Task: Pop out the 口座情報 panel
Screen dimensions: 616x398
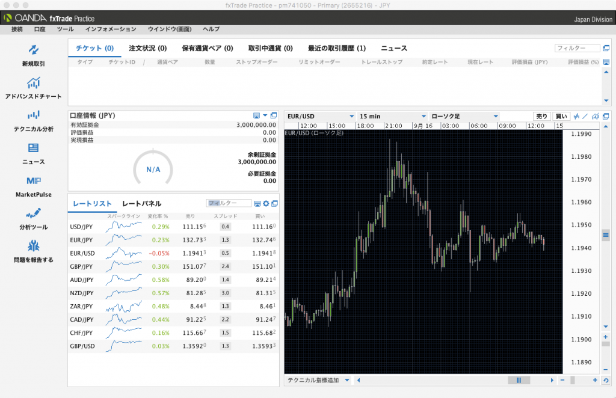Action: click(274, 115)
